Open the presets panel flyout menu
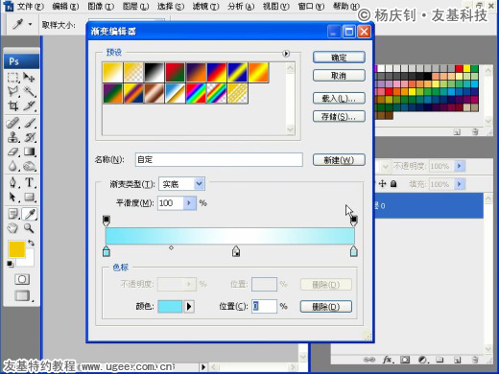The width and height of the screenshot is (499, 374). (x=286, y=54)
